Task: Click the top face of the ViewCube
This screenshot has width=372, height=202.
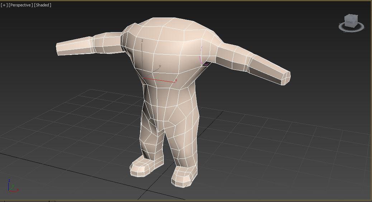Action: point(351,16)
